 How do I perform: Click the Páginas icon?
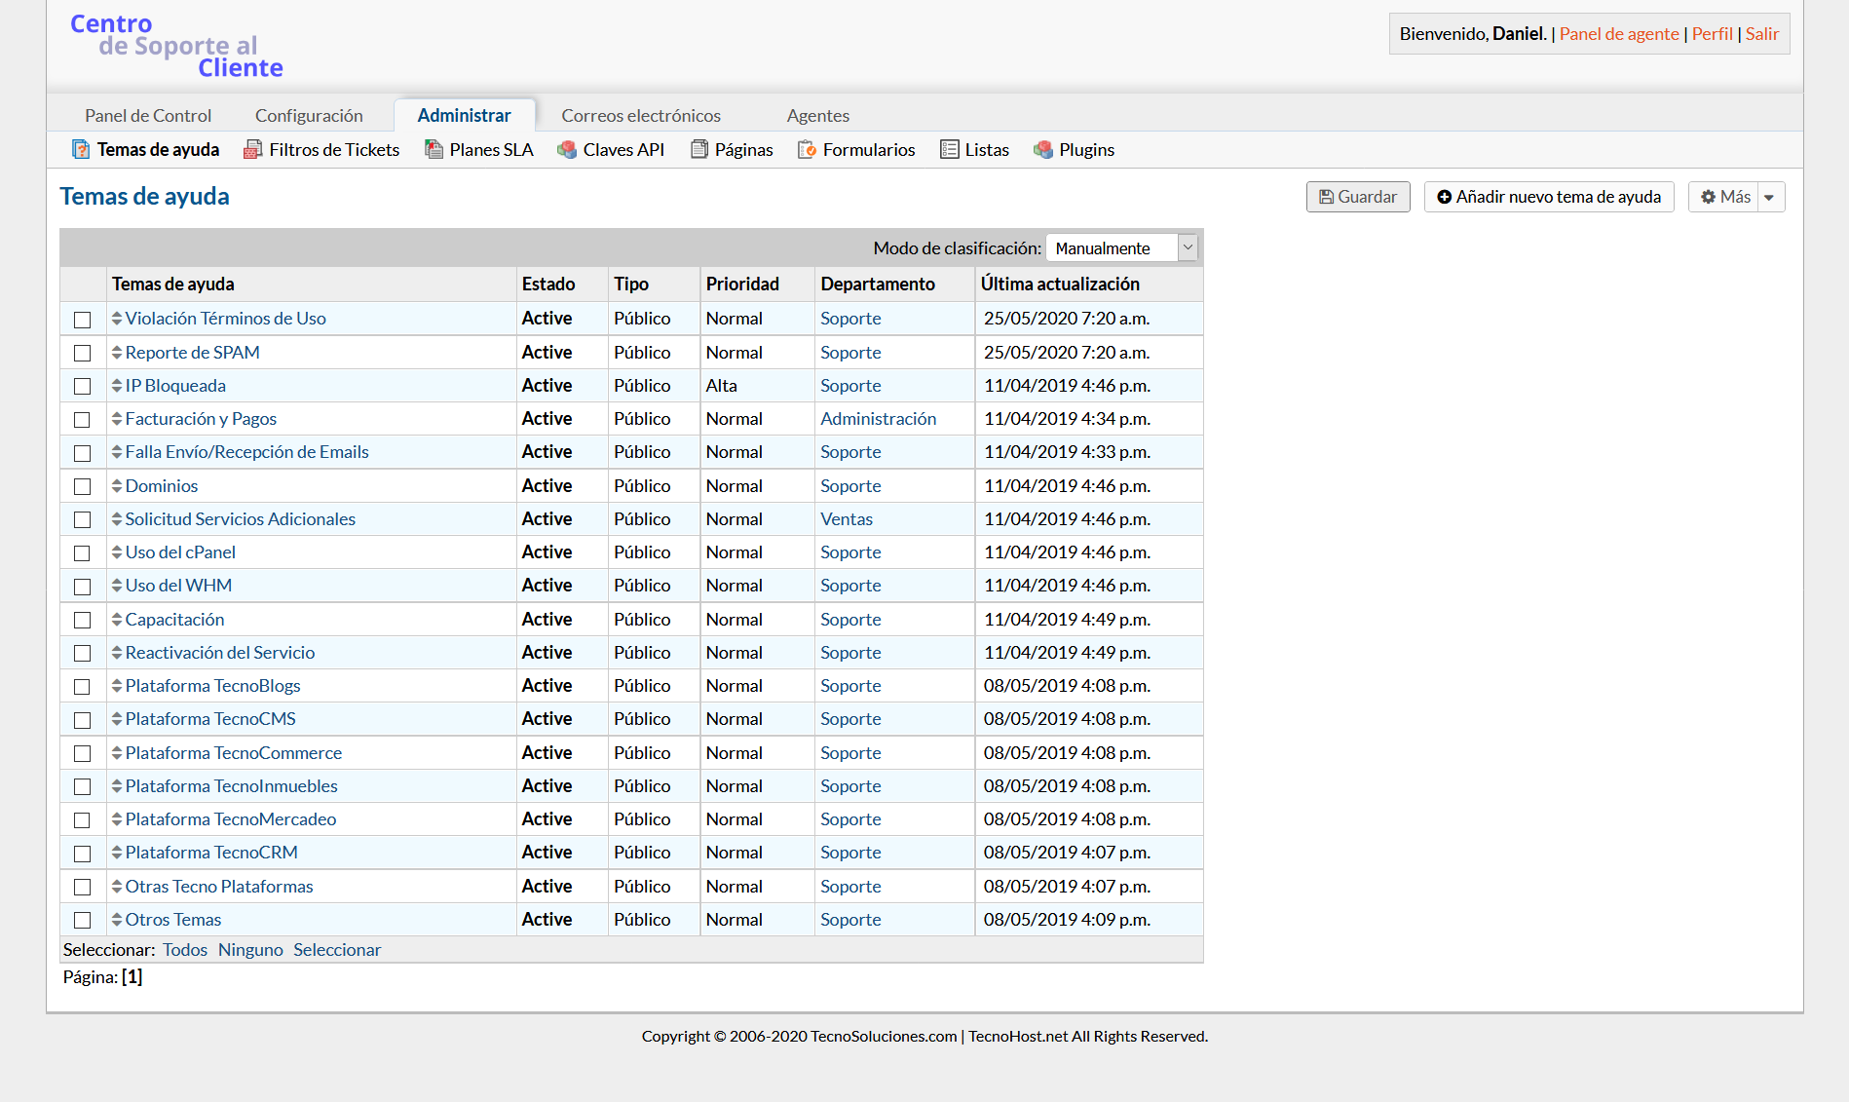(699, 150)
